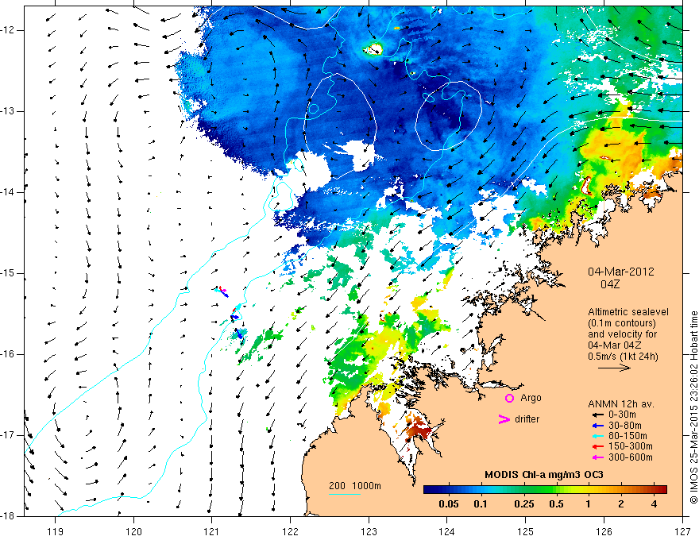Click the longitude axis label '124'
The height and width of the screenshot is (540, 699).
[447, 531]
